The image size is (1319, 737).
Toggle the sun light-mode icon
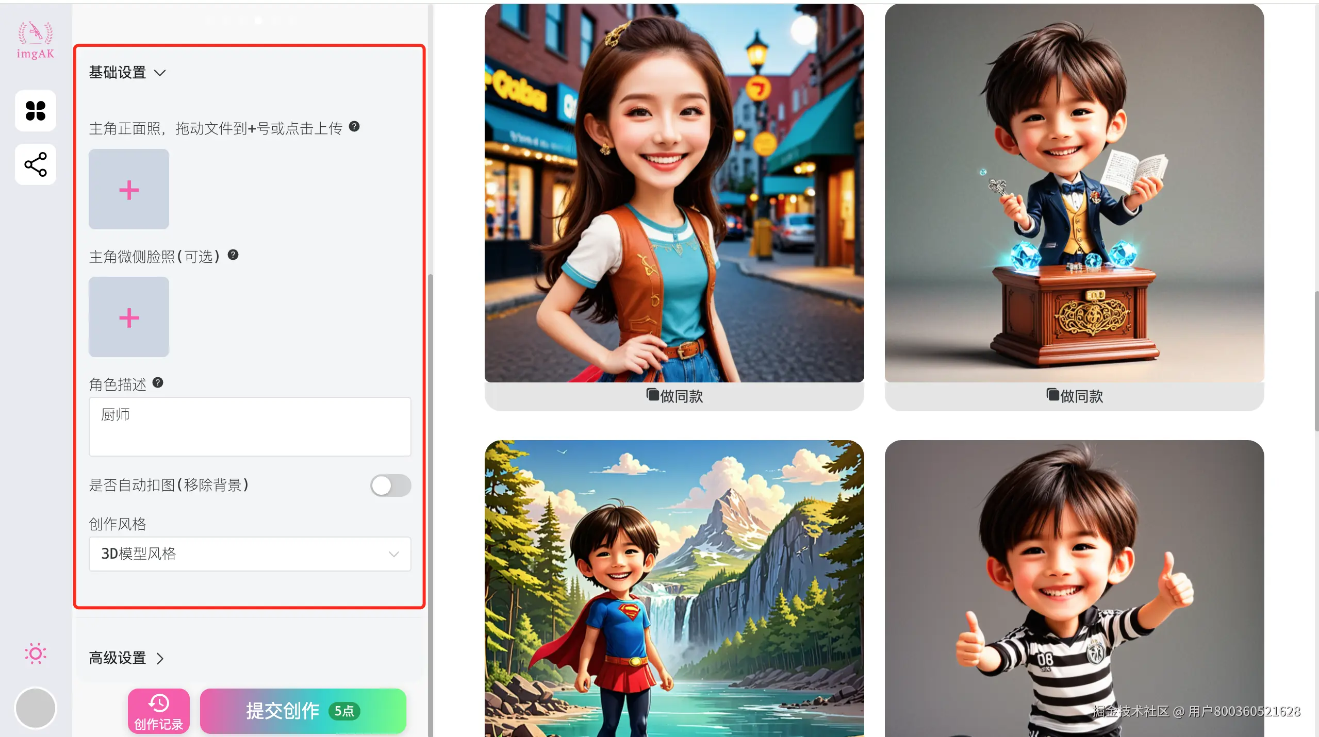pyautogui.click(x=36, y=654)
